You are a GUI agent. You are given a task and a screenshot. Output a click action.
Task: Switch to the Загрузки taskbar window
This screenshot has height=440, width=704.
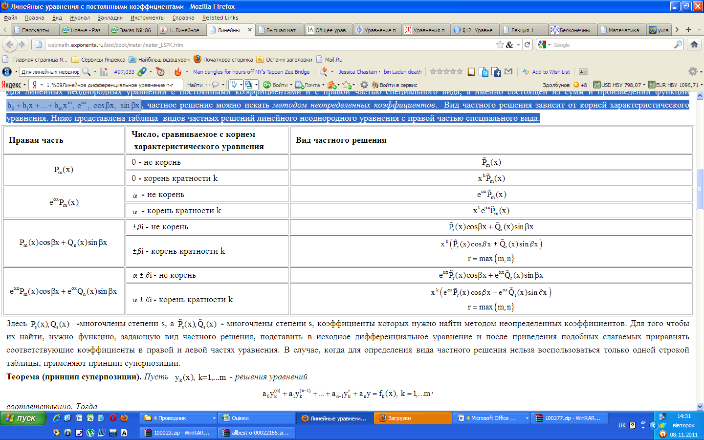click(x=413, y=418)
